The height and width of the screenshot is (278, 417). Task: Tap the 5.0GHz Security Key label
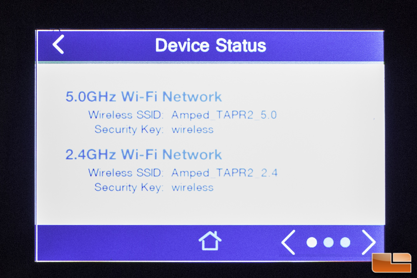(x=129, y=130)
